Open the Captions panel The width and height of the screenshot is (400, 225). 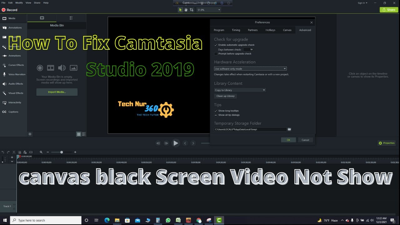pos(13,112)
